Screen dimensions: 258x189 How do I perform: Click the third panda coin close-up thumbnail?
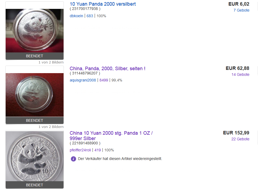pyautogui.click(x=35, y=156)
